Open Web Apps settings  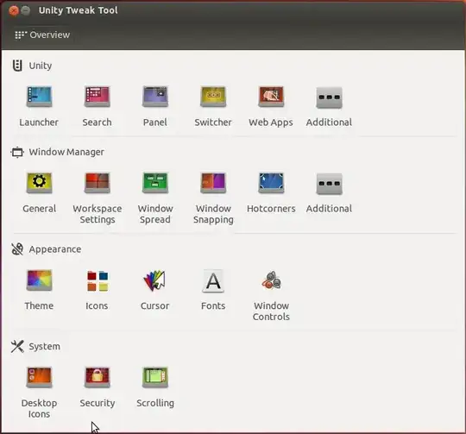coord(271,105)
